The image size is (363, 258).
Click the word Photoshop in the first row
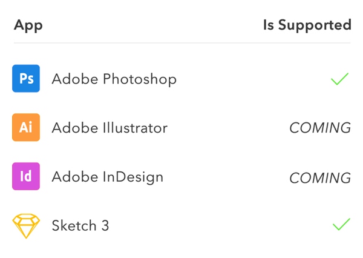140,79
